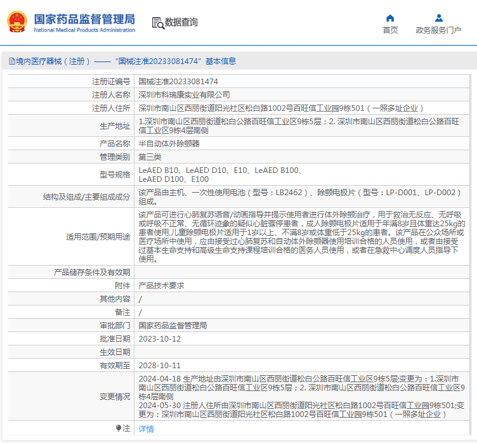Click 国家药品监督管理局 header title
The width and height of the screenshot is (477, 443).
coord(84,19)
